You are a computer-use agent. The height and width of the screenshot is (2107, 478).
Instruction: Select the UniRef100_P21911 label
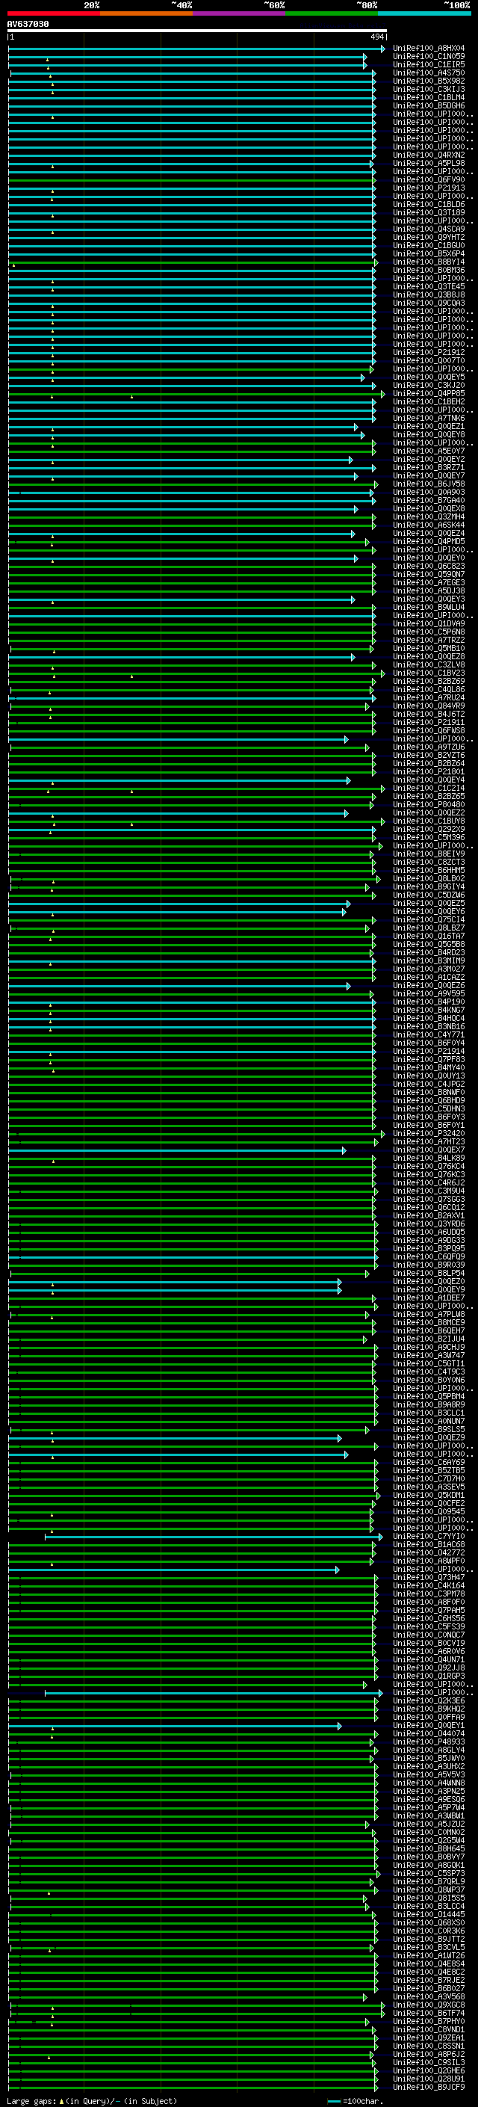(428, 722)
